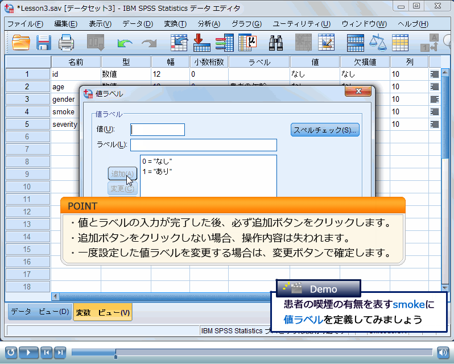This screenshot has height=364, width=454.
Task: Click the スペルチェック(S)... button
Action: 325,130
